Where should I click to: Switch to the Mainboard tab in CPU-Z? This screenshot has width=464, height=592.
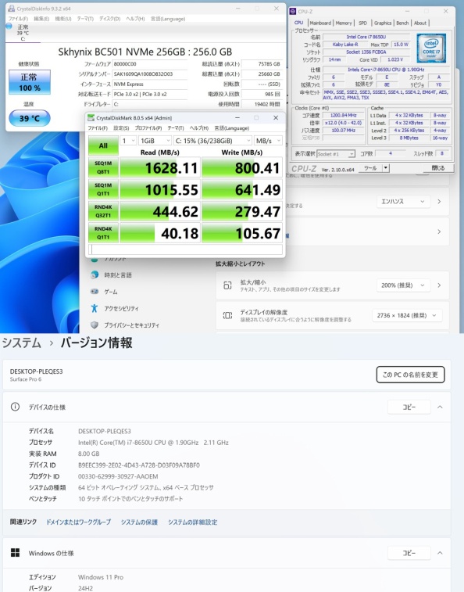pyautogui.click(x=320, y=23)
